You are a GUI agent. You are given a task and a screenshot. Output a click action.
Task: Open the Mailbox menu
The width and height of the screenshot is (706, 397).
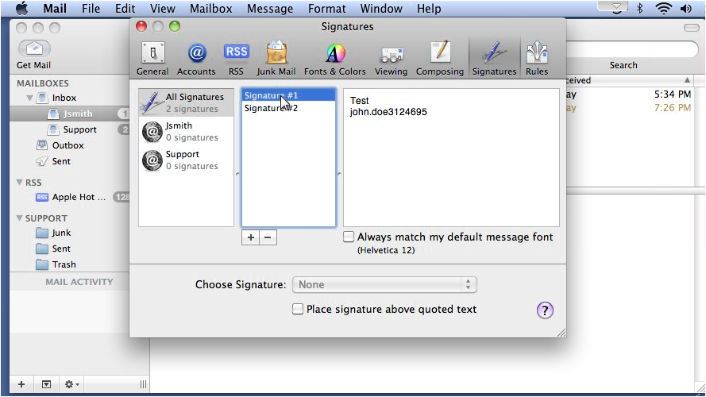(210, 9)
